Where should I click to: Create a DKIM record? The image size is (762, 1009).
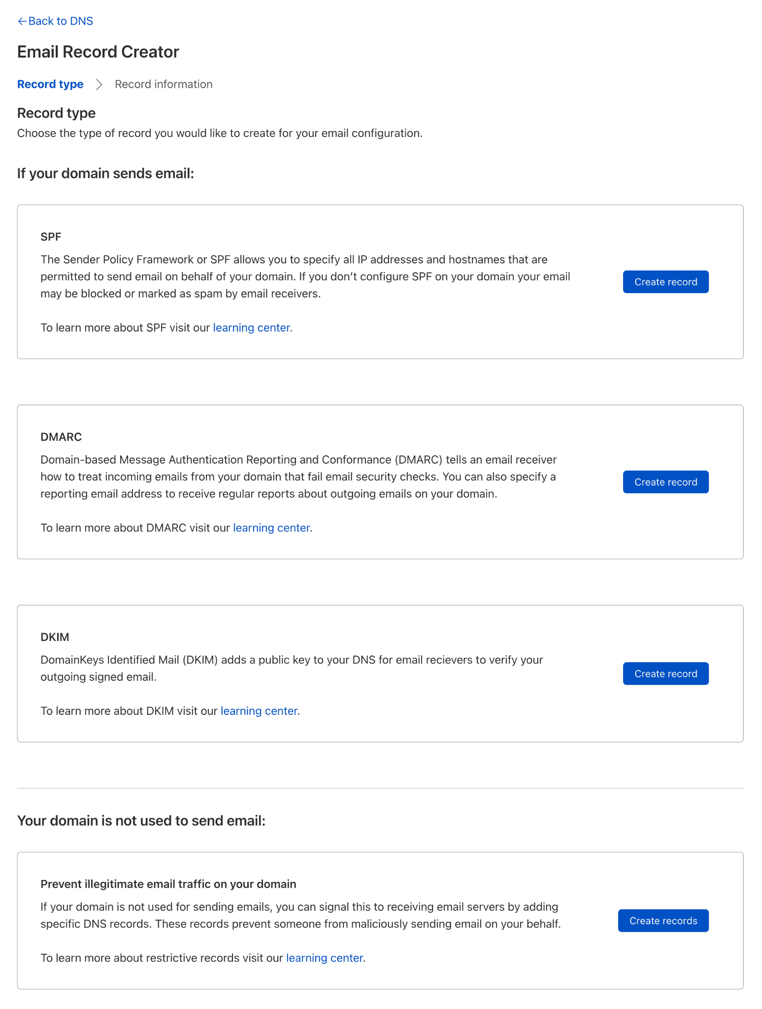(x=665, y=673)
